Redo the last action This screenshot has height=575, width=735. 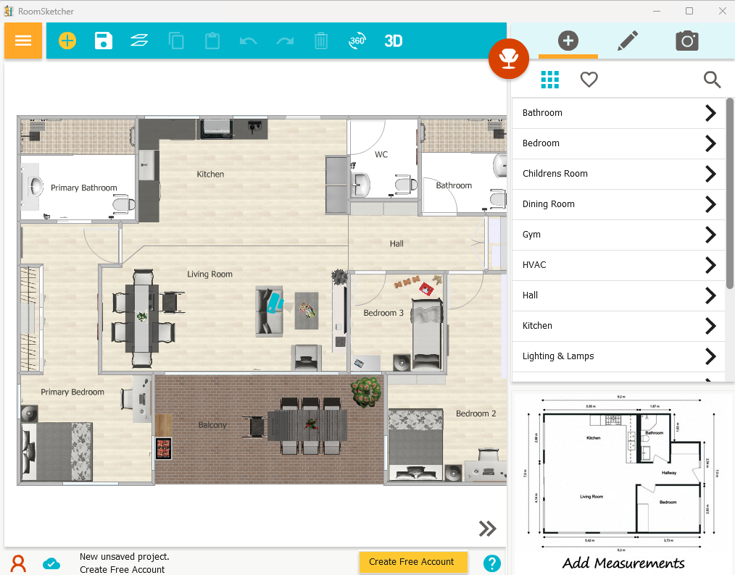pos(285,41)
